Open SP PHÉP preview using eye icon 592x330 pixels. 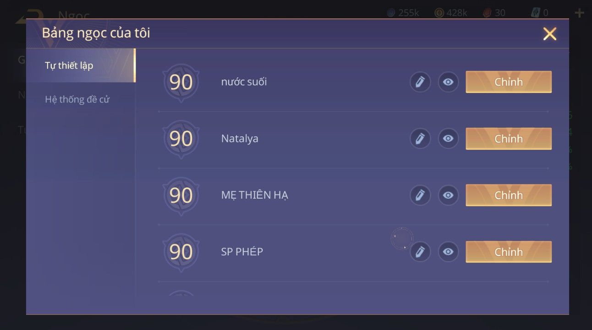[x=449, y=252]
